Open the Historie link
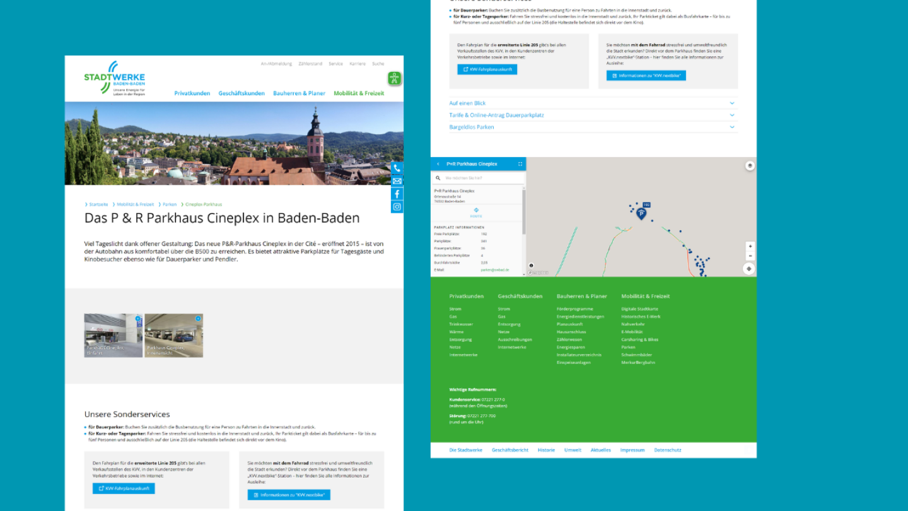This screenshot has height=511, width=908. pos(546,450)
